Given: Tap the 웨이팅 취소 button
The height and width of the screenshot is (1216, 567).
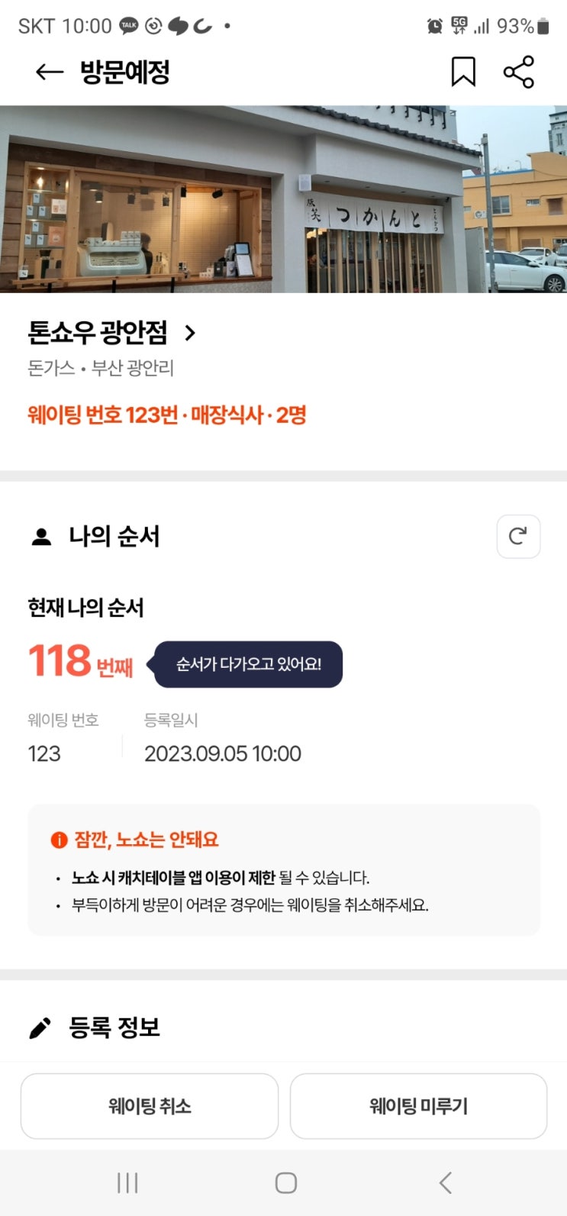Looking at the screenshot, I should click(x=150, y=1106).
